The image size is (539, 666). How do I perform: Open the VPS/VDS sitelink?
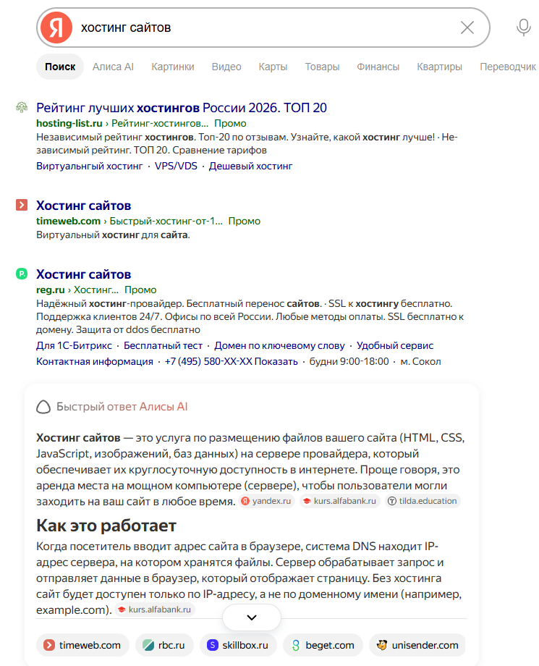176,166
